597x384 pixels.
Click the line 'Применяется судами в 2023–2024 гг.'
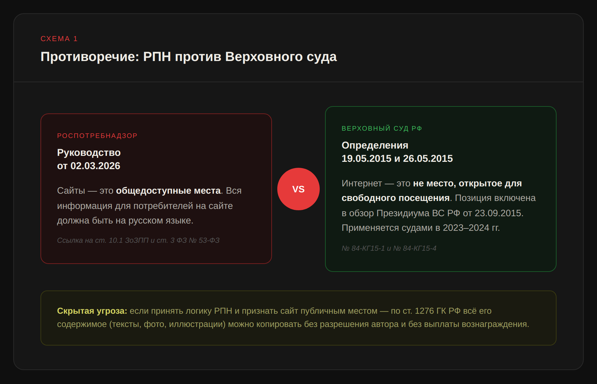421,228
